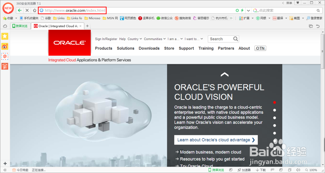Select the third carousel dot
The width and height of the screenshot is (325, 173).
point(275,118)
